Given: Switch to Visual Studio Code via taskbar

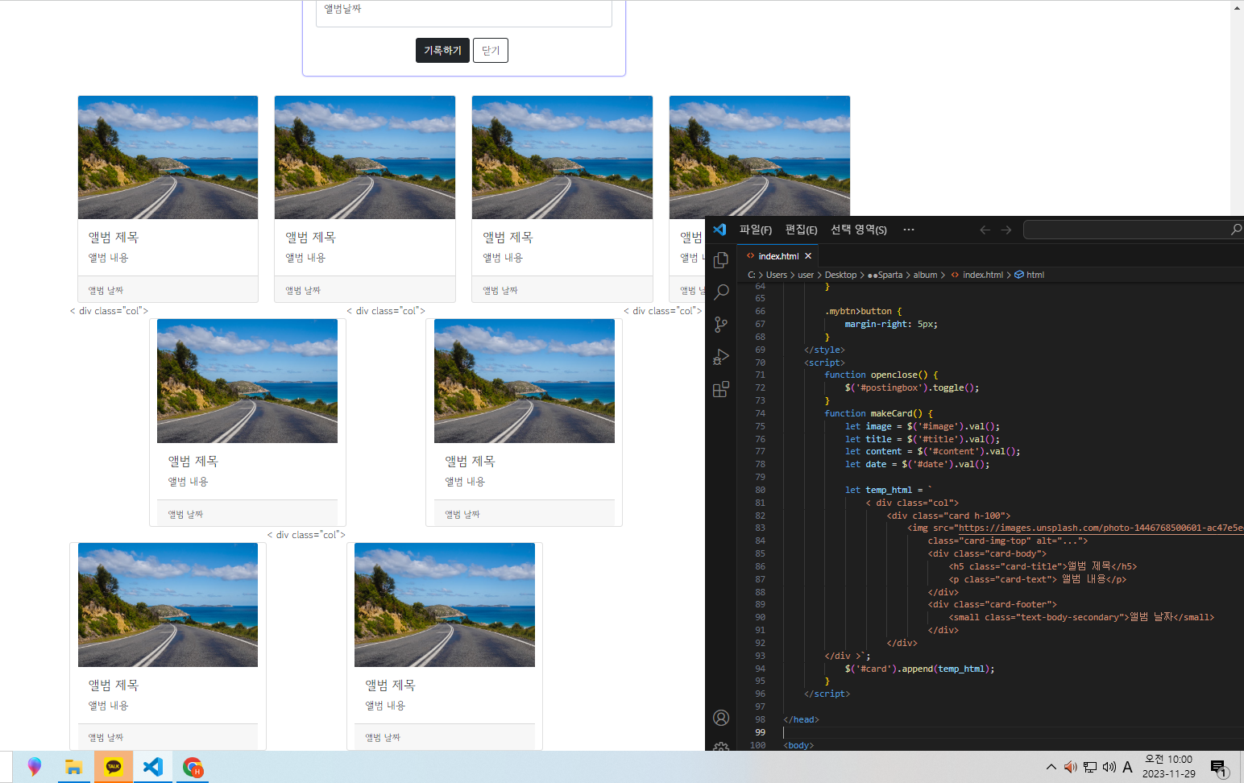Looking at the screenshot, I should 153,767.
